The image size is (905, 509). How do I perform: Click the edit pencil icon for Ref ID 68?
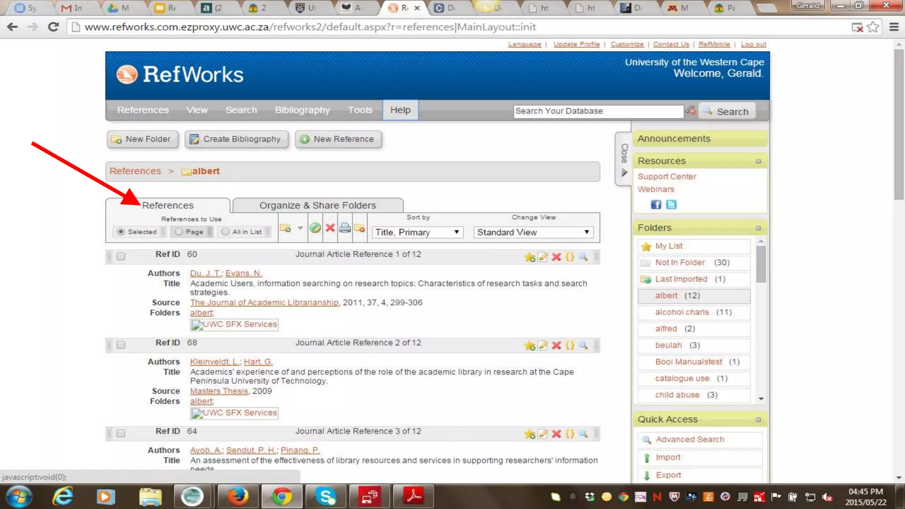pyautogui.click(x=543, y=346)
